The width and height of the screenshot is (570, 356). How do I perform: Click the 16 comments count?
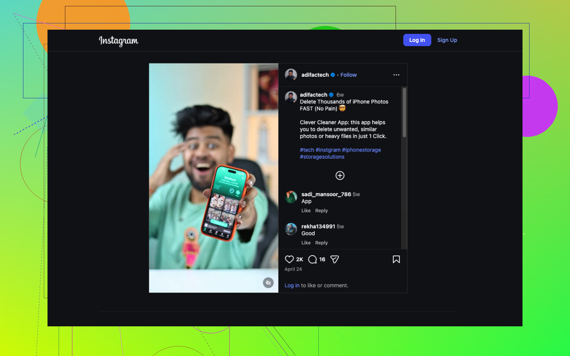(x=322, y=260)
